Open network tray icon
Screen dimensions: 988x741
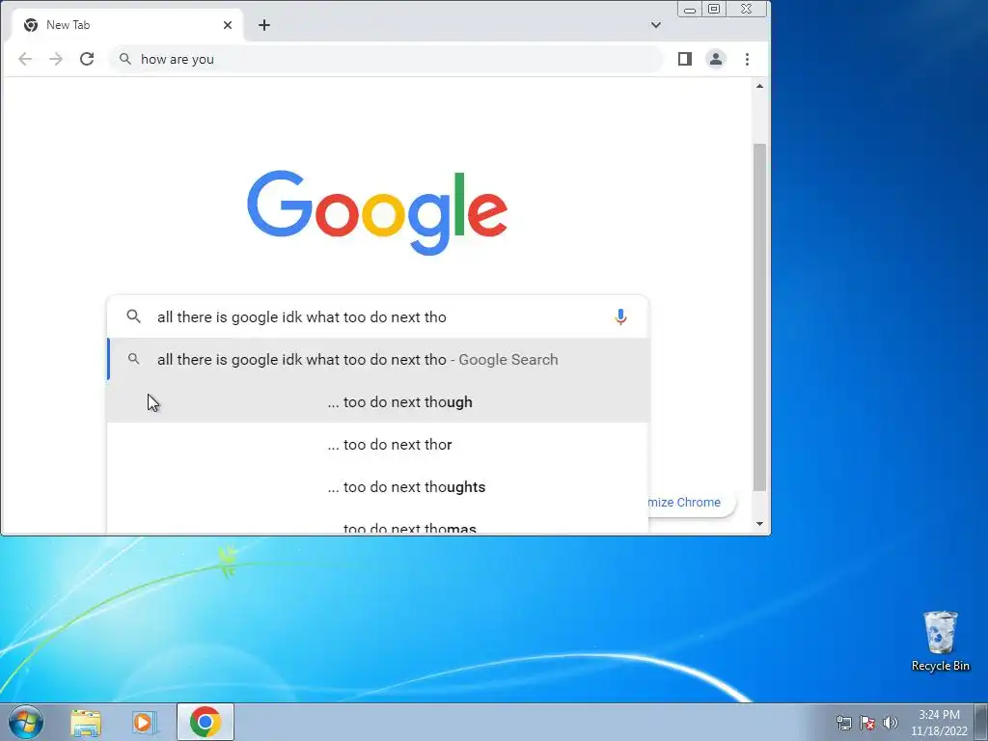(x=843, y=723)
